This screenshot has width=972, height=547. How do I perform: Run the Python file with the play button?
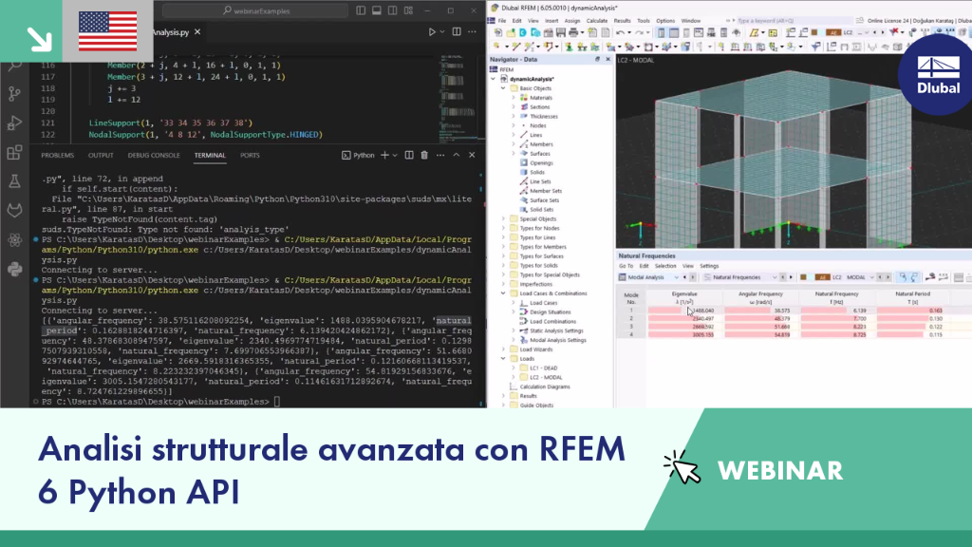[432, 31]
